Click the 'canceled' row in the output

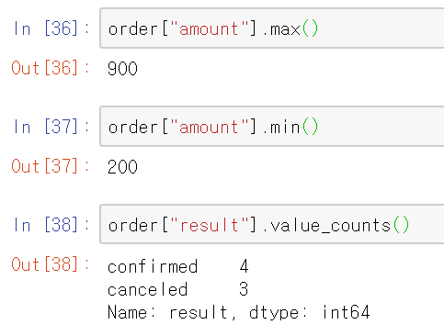178,289
